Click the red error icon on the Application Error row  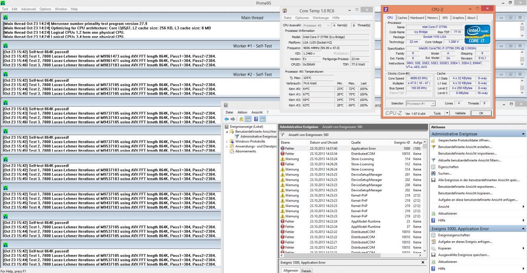coord(282,148)
